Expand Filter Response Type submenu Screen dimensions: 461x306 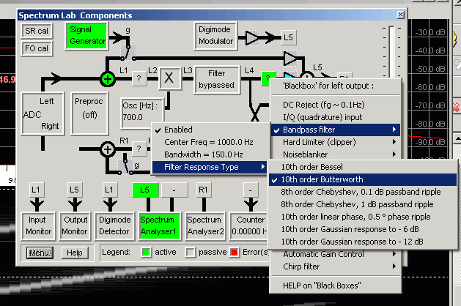click(x=210, y=167)
